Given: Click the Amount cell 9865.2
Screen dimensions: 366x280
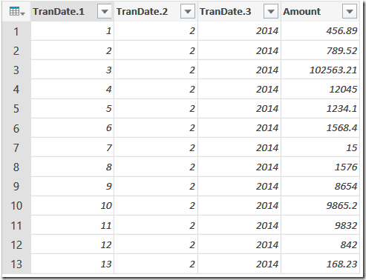Looking at the screenshot, I should 320,206.
